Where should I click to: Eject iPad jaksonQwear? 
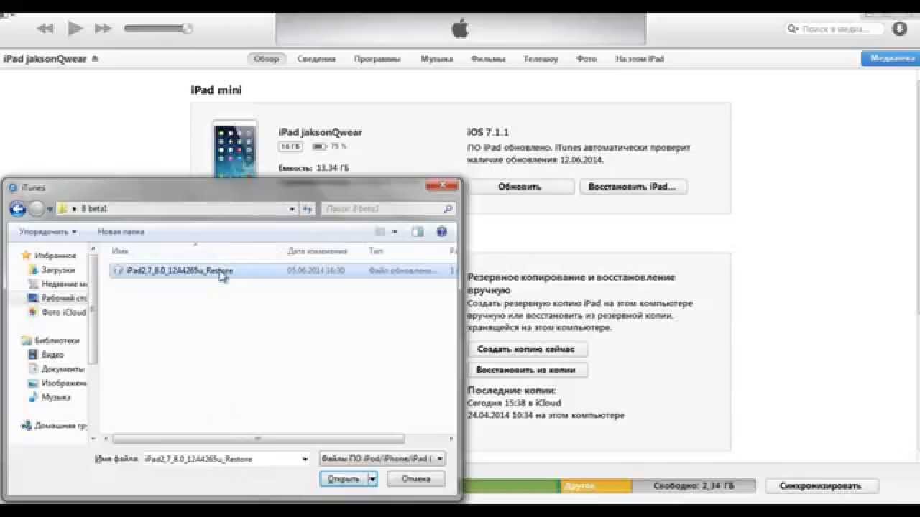95,59
